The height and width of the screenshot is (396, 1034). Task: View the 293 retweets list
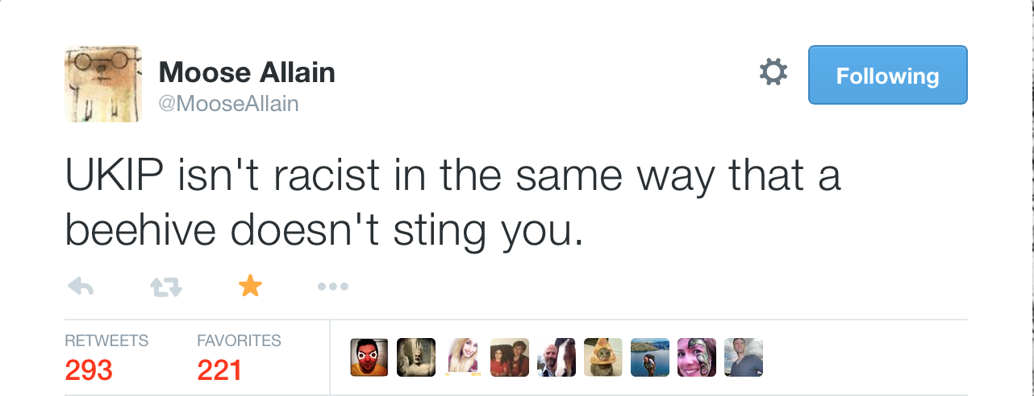click(x=89, y=369)
